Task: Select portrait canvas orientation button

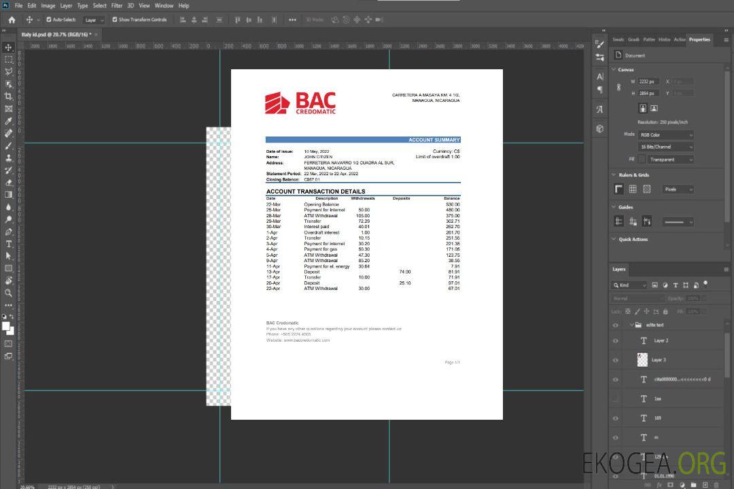Action: [643, 109]
